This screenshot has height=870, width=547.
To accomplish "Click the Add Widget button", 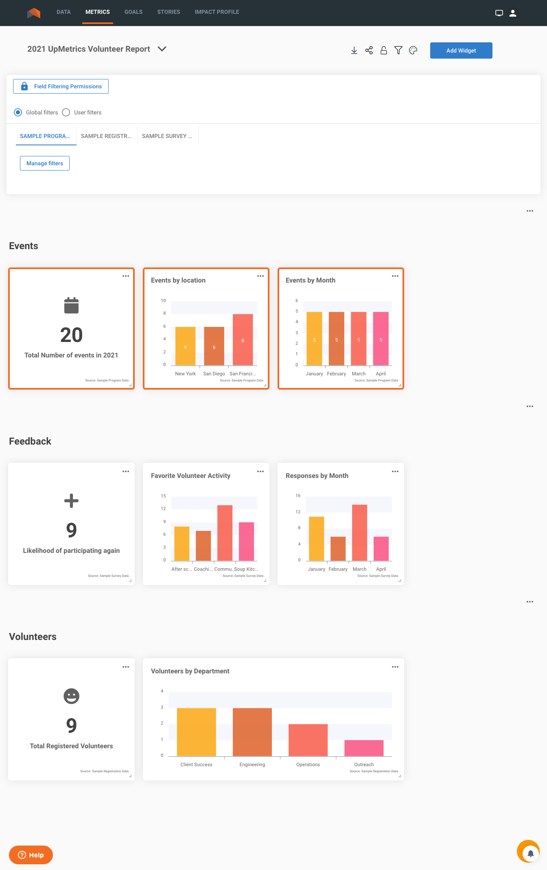I will (461, 50).
